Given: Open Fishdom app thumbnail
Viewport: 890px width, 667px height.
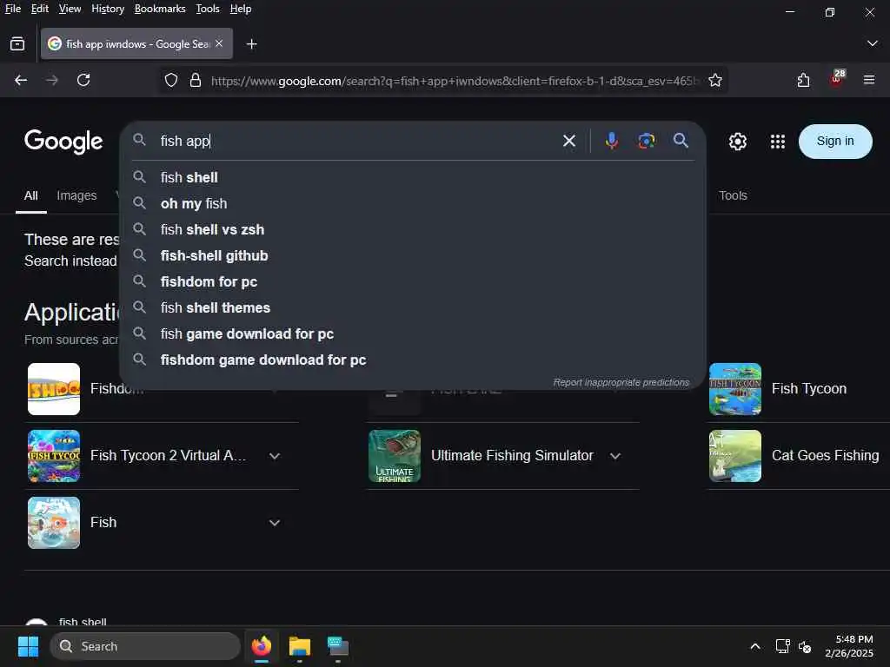Looking at the screenshot, I should (x=54, y=389).
